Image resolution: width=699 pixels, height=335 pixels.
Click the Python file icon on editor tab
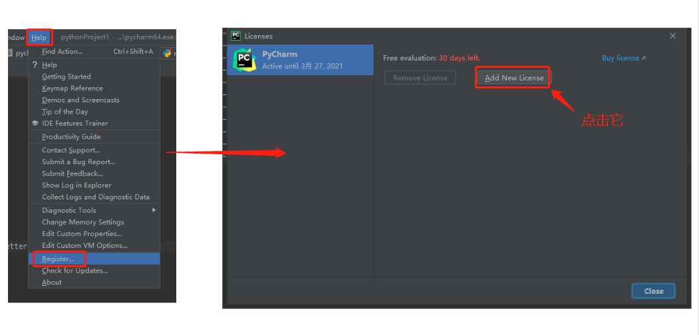(168, 53)
